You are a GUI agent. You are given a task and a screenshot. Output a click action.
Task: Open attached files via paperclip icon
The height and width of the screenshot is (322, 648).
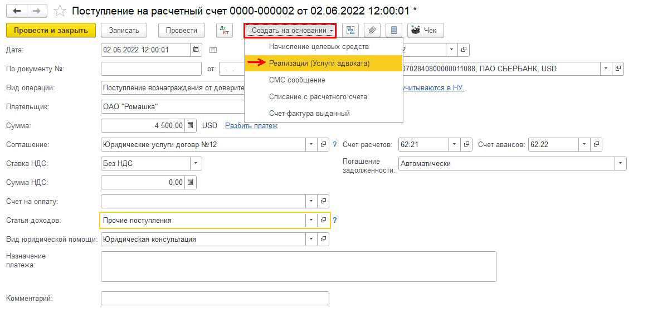coord(372,30)
